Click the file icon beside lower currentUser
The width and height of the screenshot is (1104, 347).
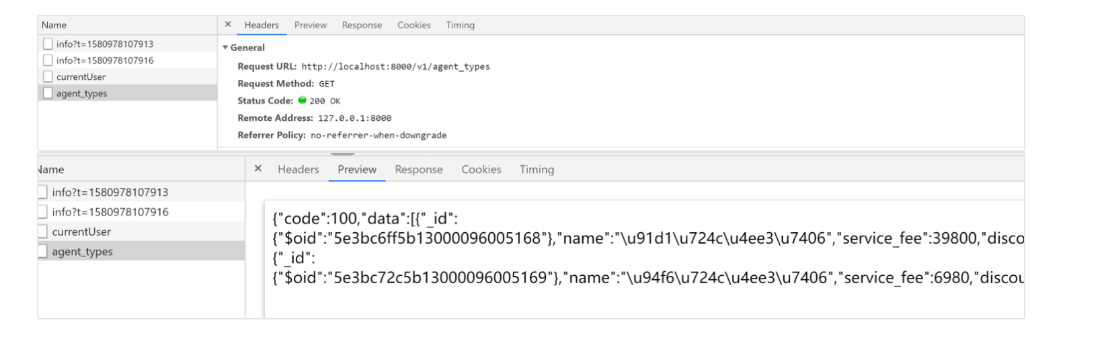click(x=42, y=232)
